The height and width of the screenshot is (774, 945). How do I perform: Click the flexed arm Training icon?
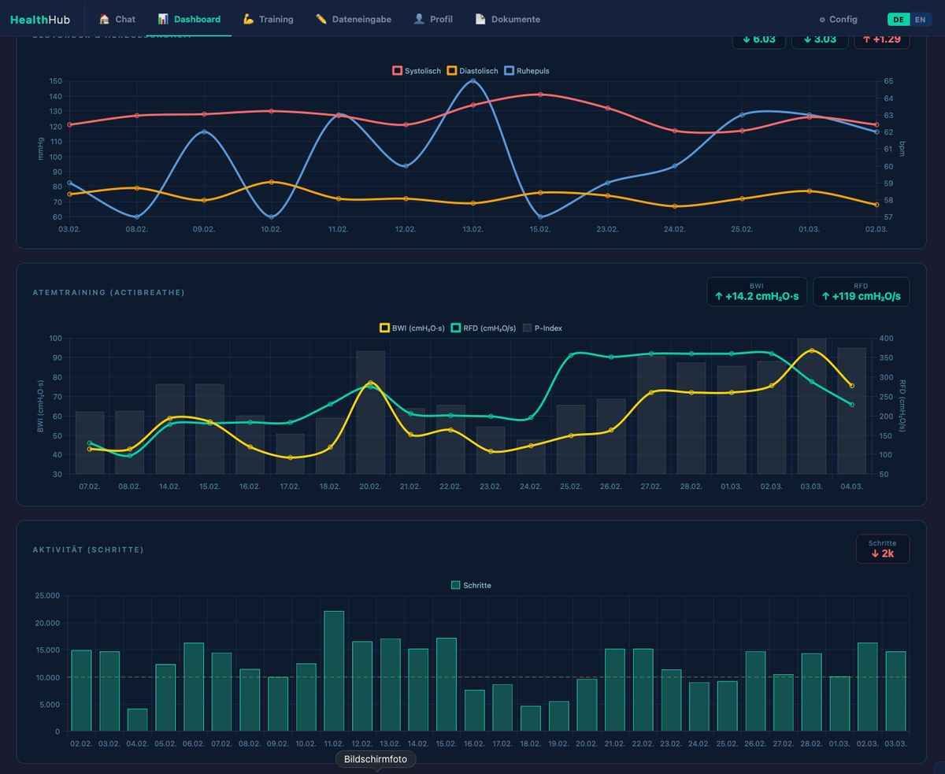248,19
